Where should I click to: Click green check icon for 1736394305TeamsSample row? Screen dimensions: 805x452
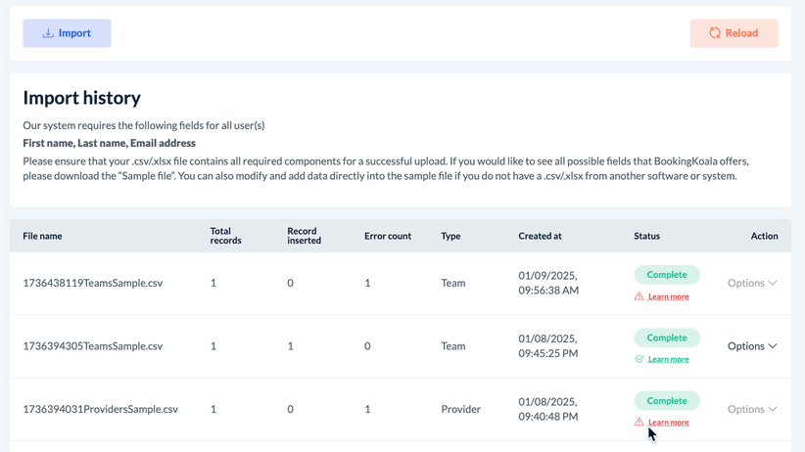tap(639, 359)
